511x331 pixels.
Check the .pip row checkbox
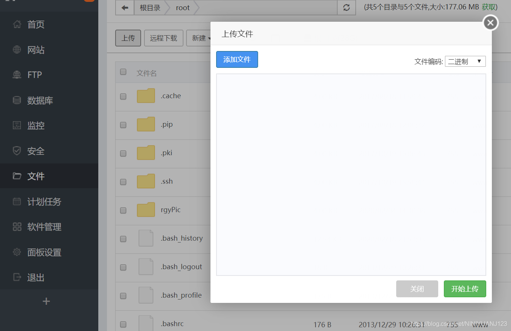pos(123,125)
